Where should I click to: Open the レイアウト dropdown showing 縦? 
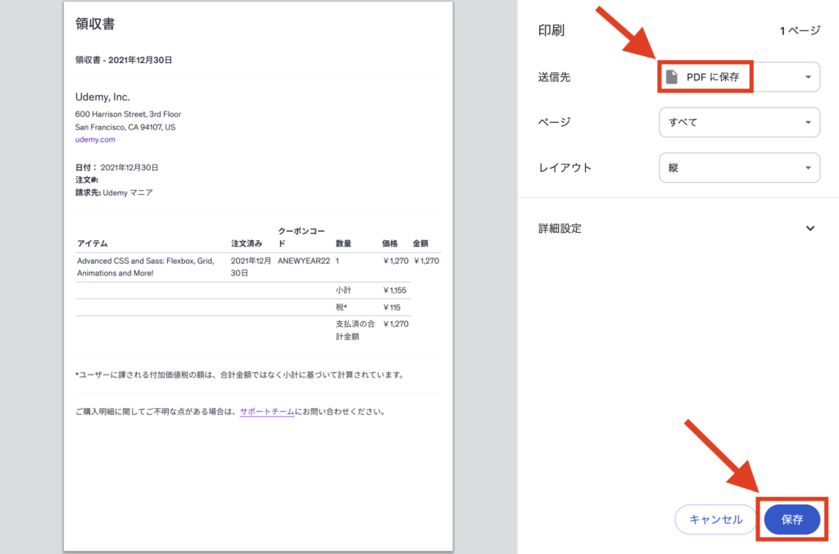[x=739, y=168]
